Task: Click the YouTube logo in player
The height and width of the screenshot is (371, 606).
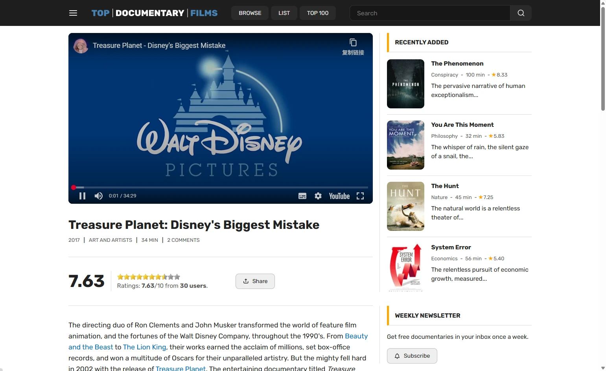Action: 339,196
